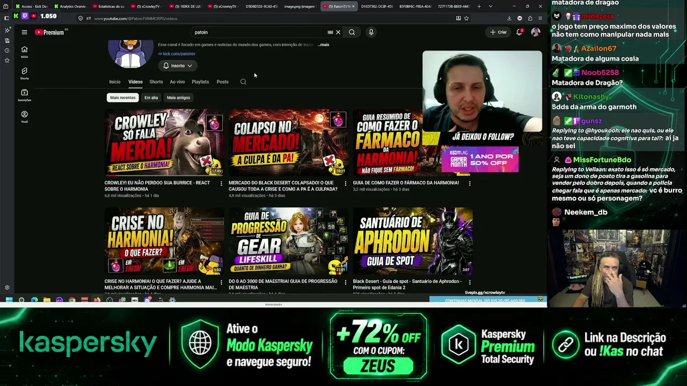Open a new browser tab
The width and height of the screenshot is (687, 386).
[478, 6]
